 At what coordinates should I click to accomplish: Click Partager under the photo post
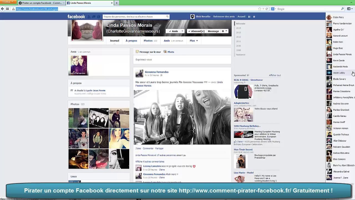click(x=159, y=148)
